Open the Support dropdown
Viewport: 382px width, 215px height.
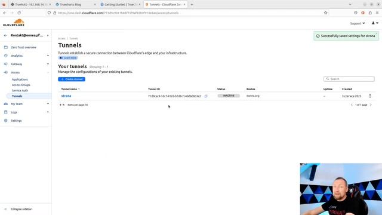[x=358, y=23]
